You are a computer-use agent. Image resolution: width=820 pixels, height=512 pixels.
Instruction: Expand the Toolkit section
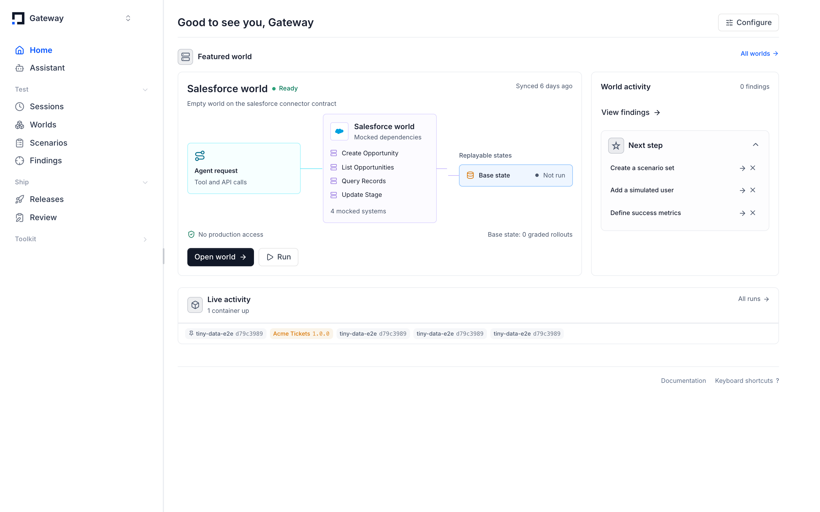[x=145, y=240]
